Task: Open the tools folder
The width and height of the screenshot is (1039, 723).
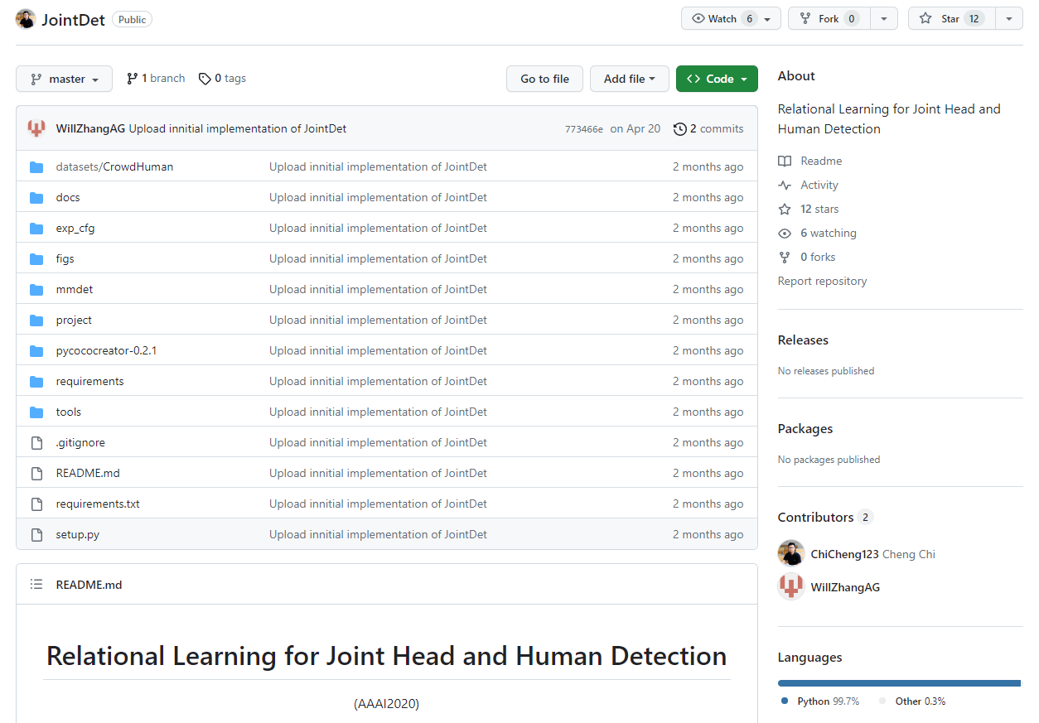Action: click(x=69, y=412)
